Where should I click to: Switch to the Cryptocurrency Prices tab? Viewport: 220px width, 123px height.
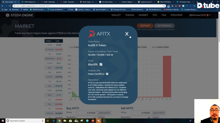pos(146,2)
